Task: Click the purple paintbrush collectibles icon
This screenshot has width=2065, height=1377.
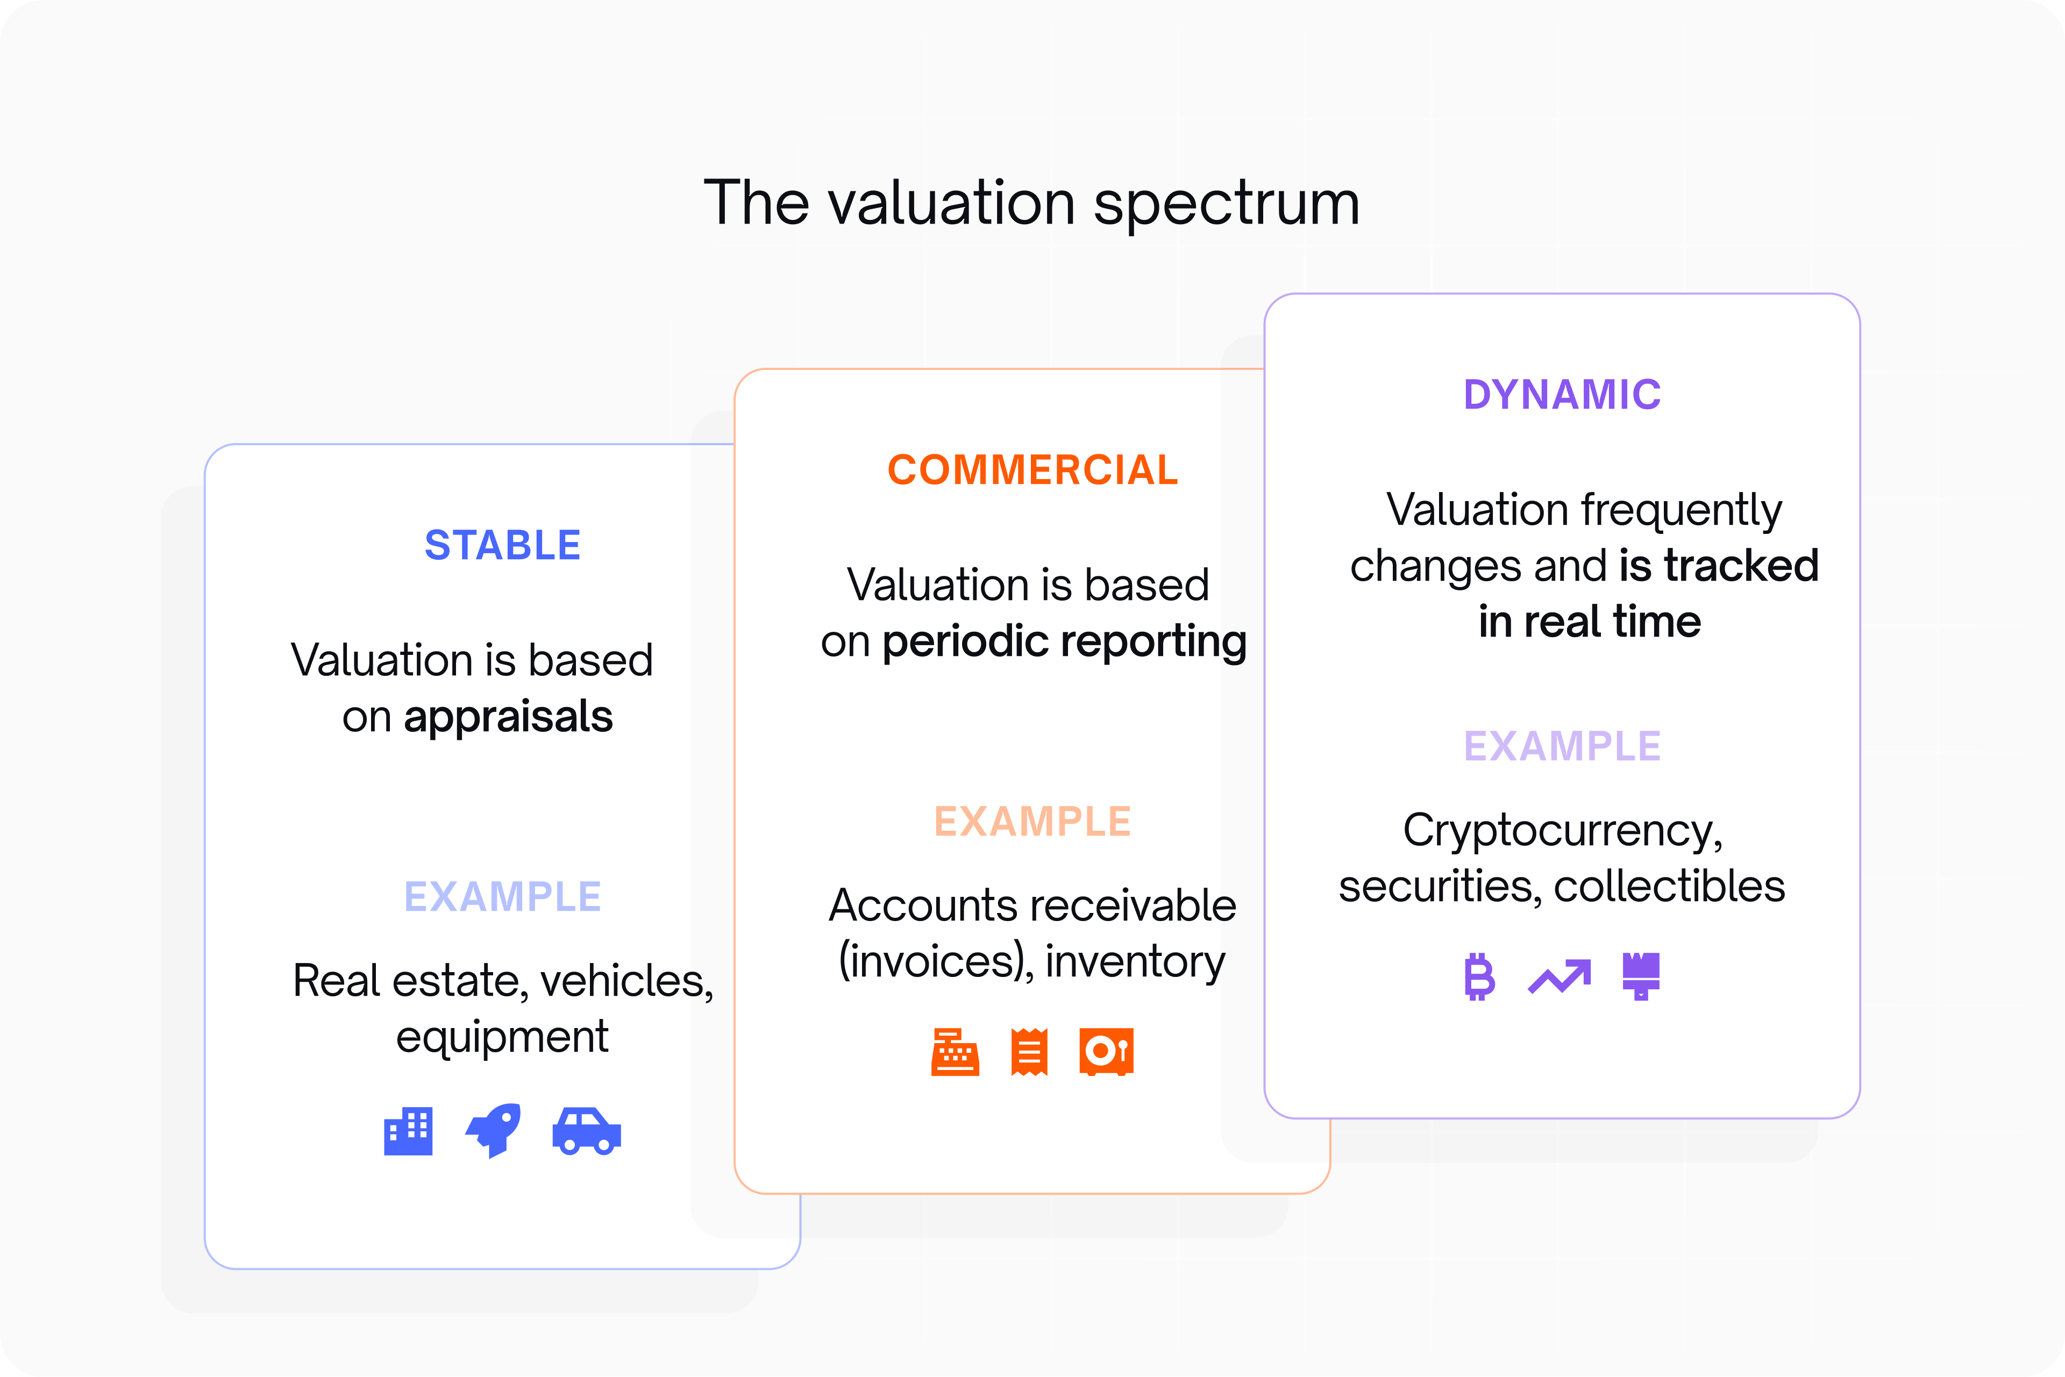Action: (1641, 976)
